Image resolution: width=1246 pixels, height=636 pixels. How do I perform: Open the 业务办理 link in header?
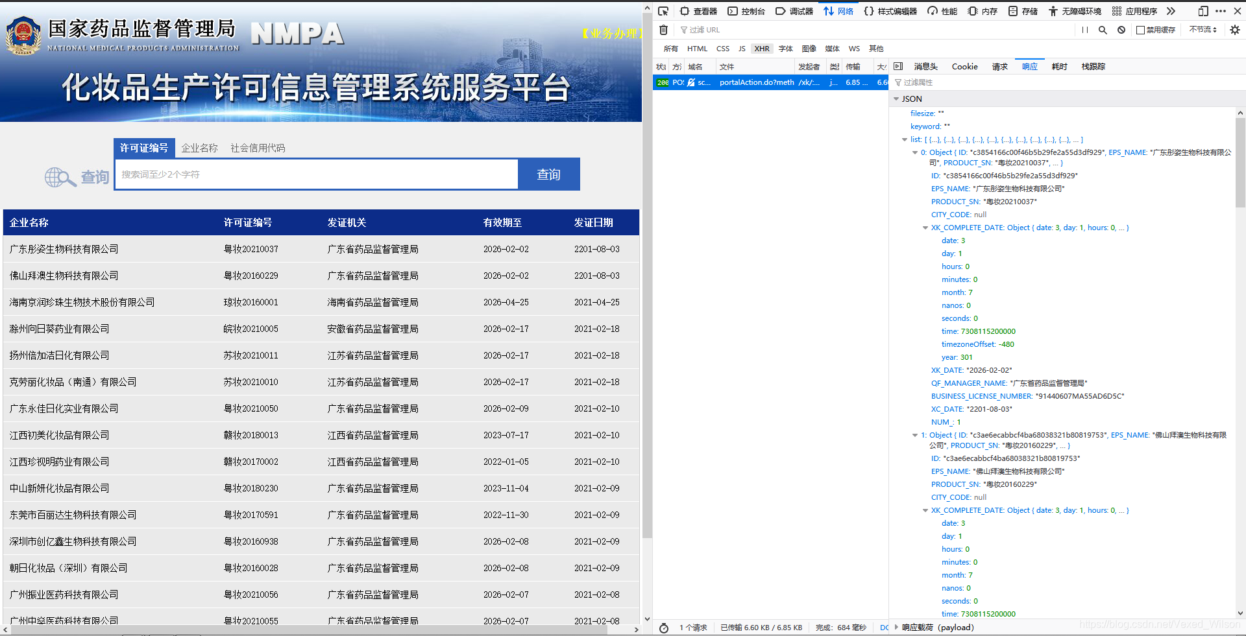tap(611, 34)
